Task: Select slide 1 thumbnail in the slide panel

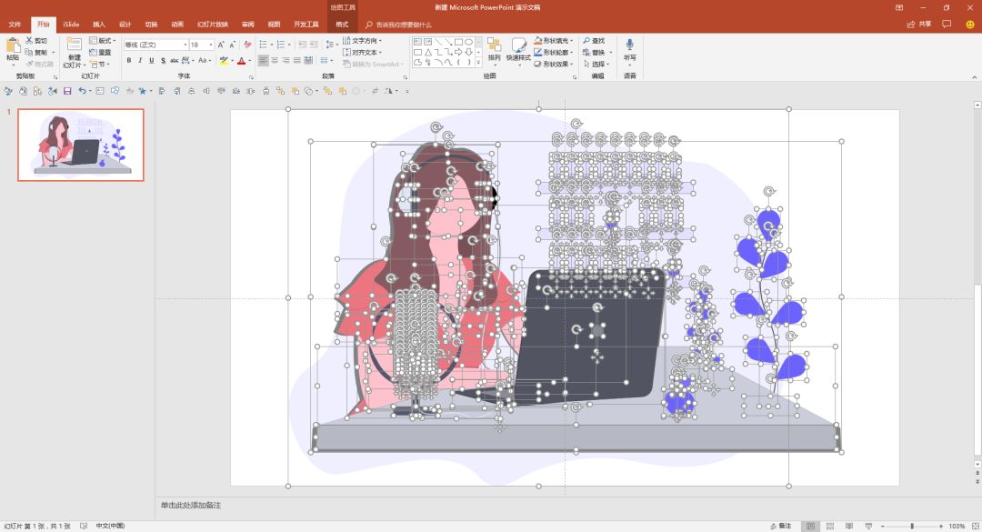Action: click(x=81, y=145)
